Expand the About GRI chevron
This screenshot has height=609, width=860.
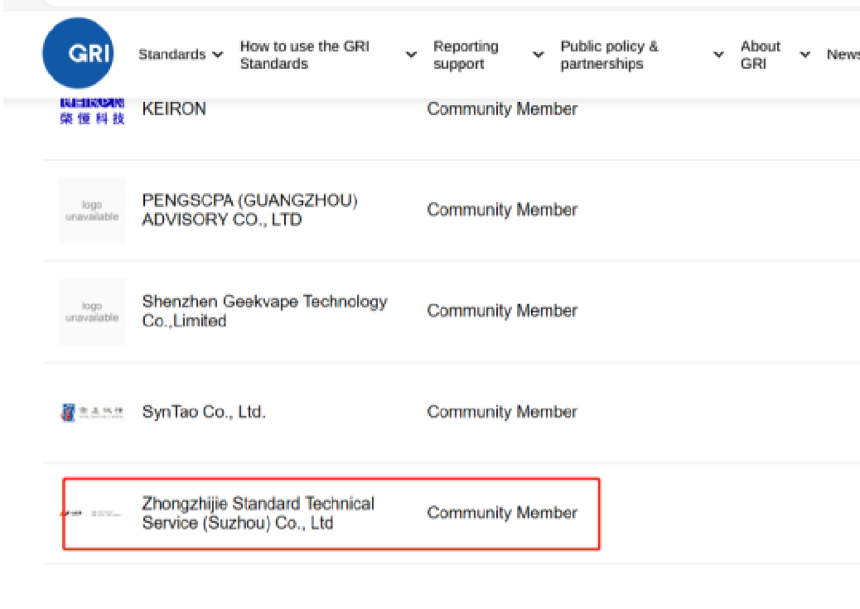(x=804, y=55)
